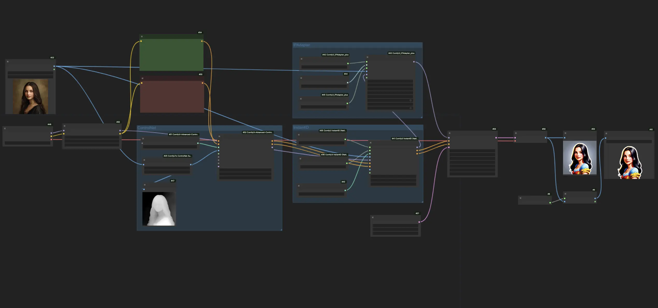The height and width of the screenshot is (308, 658).
Task: Click yellow input port of node #54
Action: [141, 41]
